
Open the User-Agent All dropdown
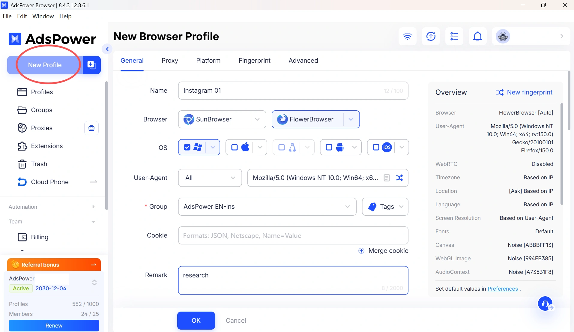[x=210, y=178]
